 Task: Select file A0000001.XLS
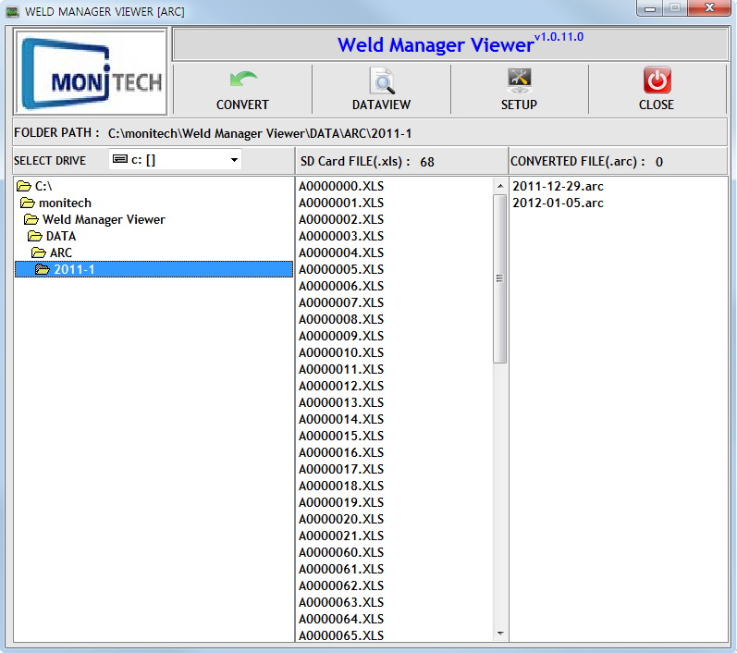pyautogui.click(x=341, y=203)
